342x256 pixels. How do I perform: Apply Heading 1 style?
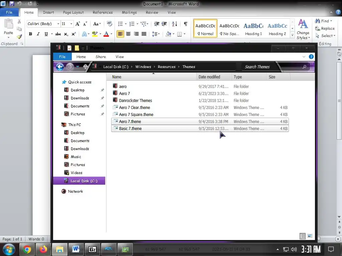[253, 29]
